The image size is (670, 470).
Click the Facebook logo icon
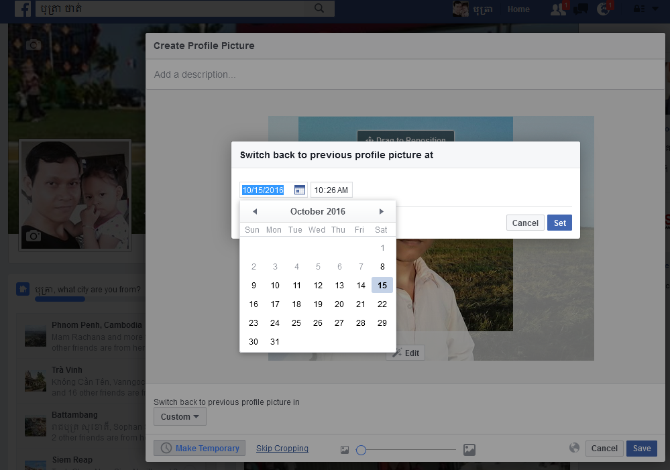23,9
